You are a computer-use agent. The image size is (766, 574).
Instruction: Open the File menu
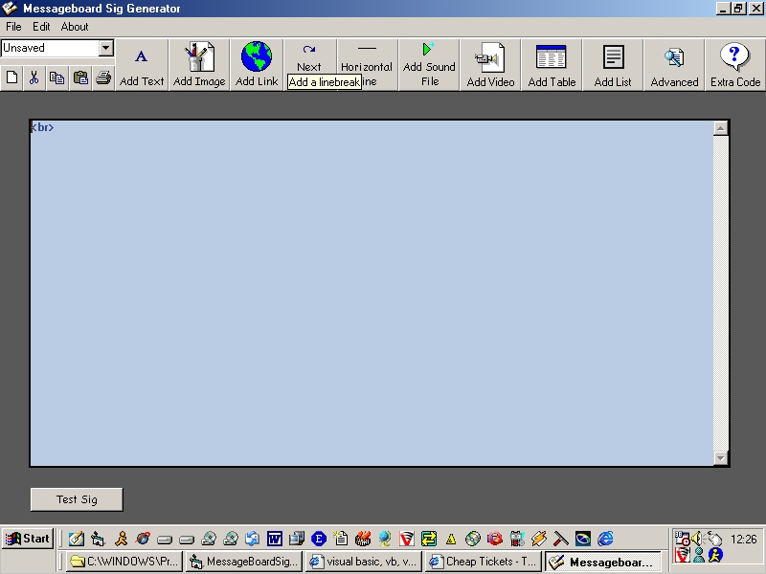[x=13, y=27]
